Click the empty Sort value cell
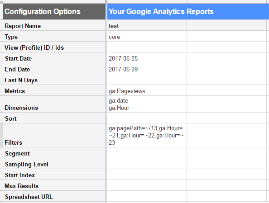 pyautogui.click(x=147, y=118)
